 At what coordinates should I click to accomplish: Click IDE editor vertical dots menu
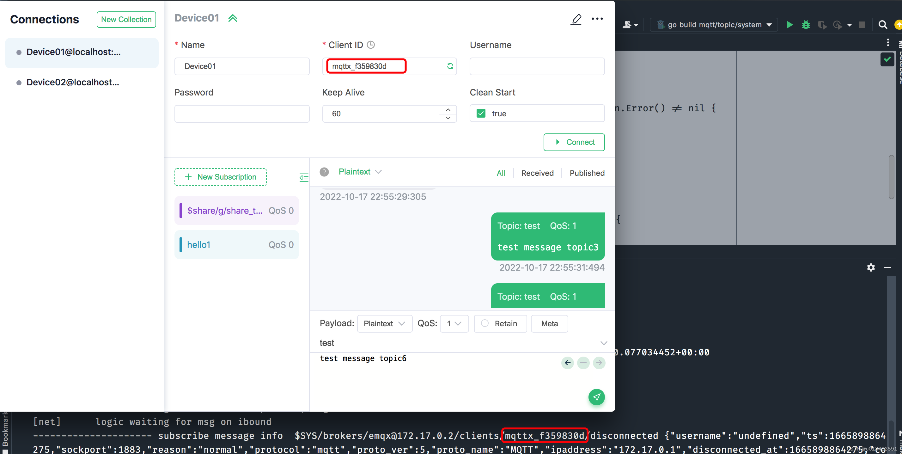(x=888, y=43)
